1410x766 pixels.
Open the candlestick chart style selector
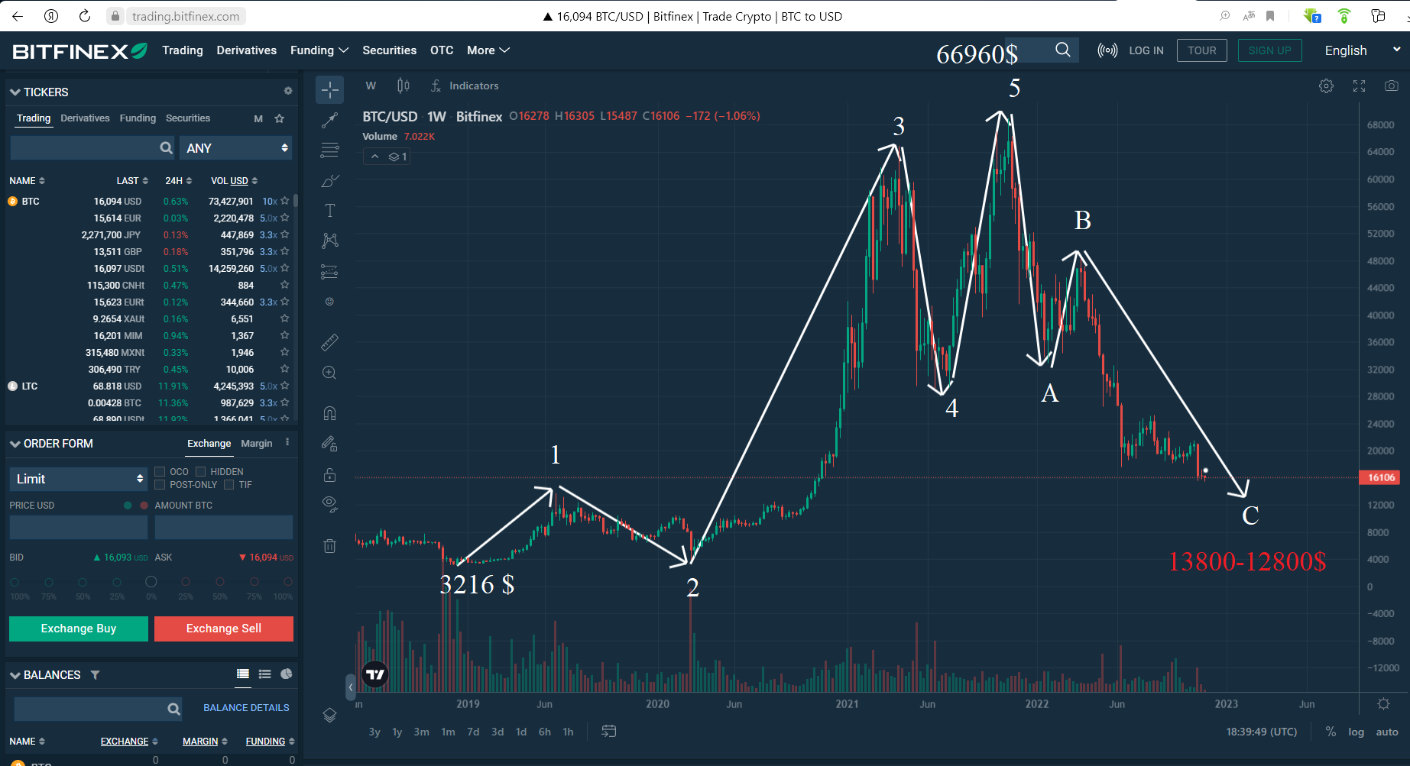404,86
